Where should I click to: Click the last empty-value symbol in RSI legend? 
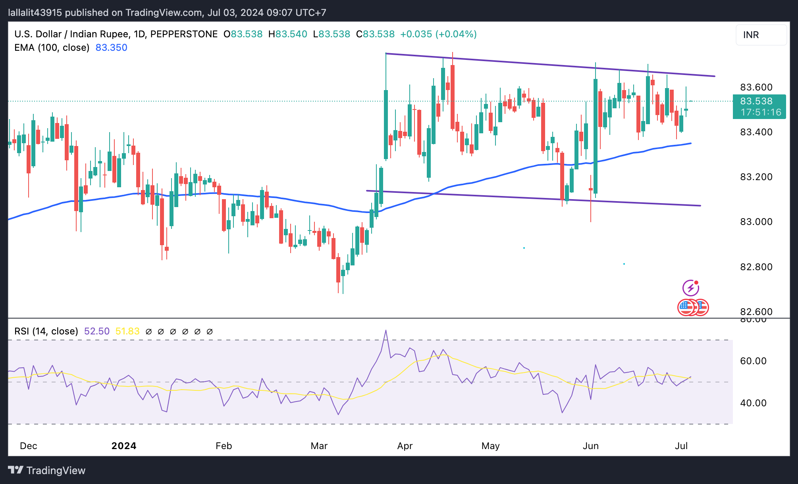(x=210, y=332)
